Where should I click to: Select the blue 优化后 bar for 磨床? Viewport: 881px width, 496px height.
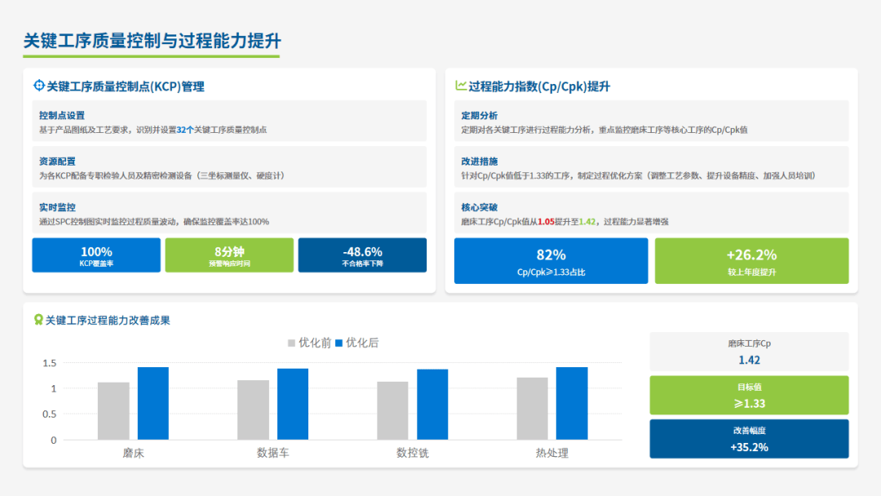point(153,404)
